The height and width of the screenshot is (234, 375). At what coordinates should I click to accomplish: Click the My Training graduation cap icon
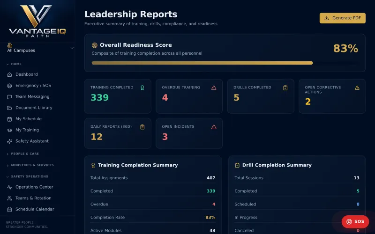tap(9, 130)
